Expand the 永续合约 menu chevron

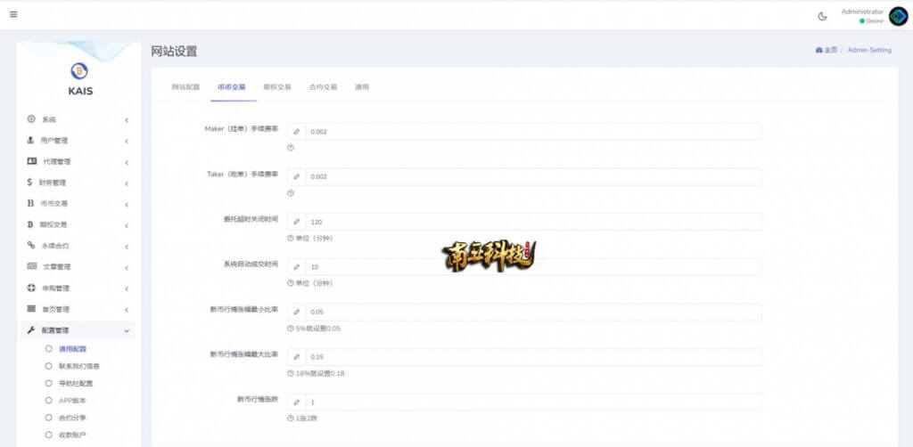127,247
